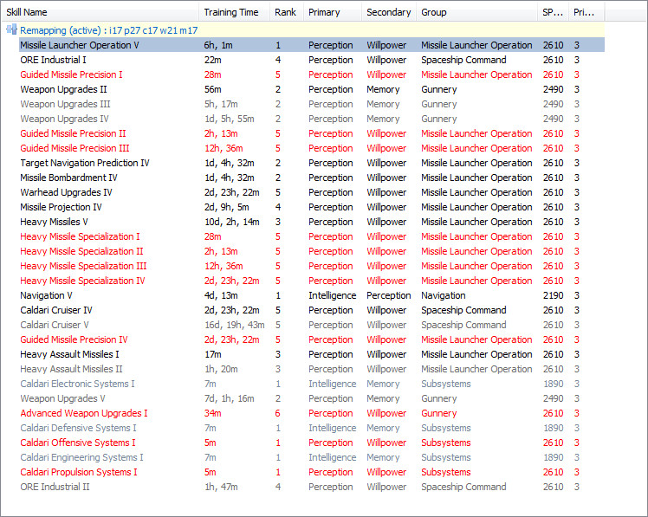Viewport: 648px width, 517px height.
Task: Select Caldari Engineering Systems I skill
Action: [x=81, y=458]
